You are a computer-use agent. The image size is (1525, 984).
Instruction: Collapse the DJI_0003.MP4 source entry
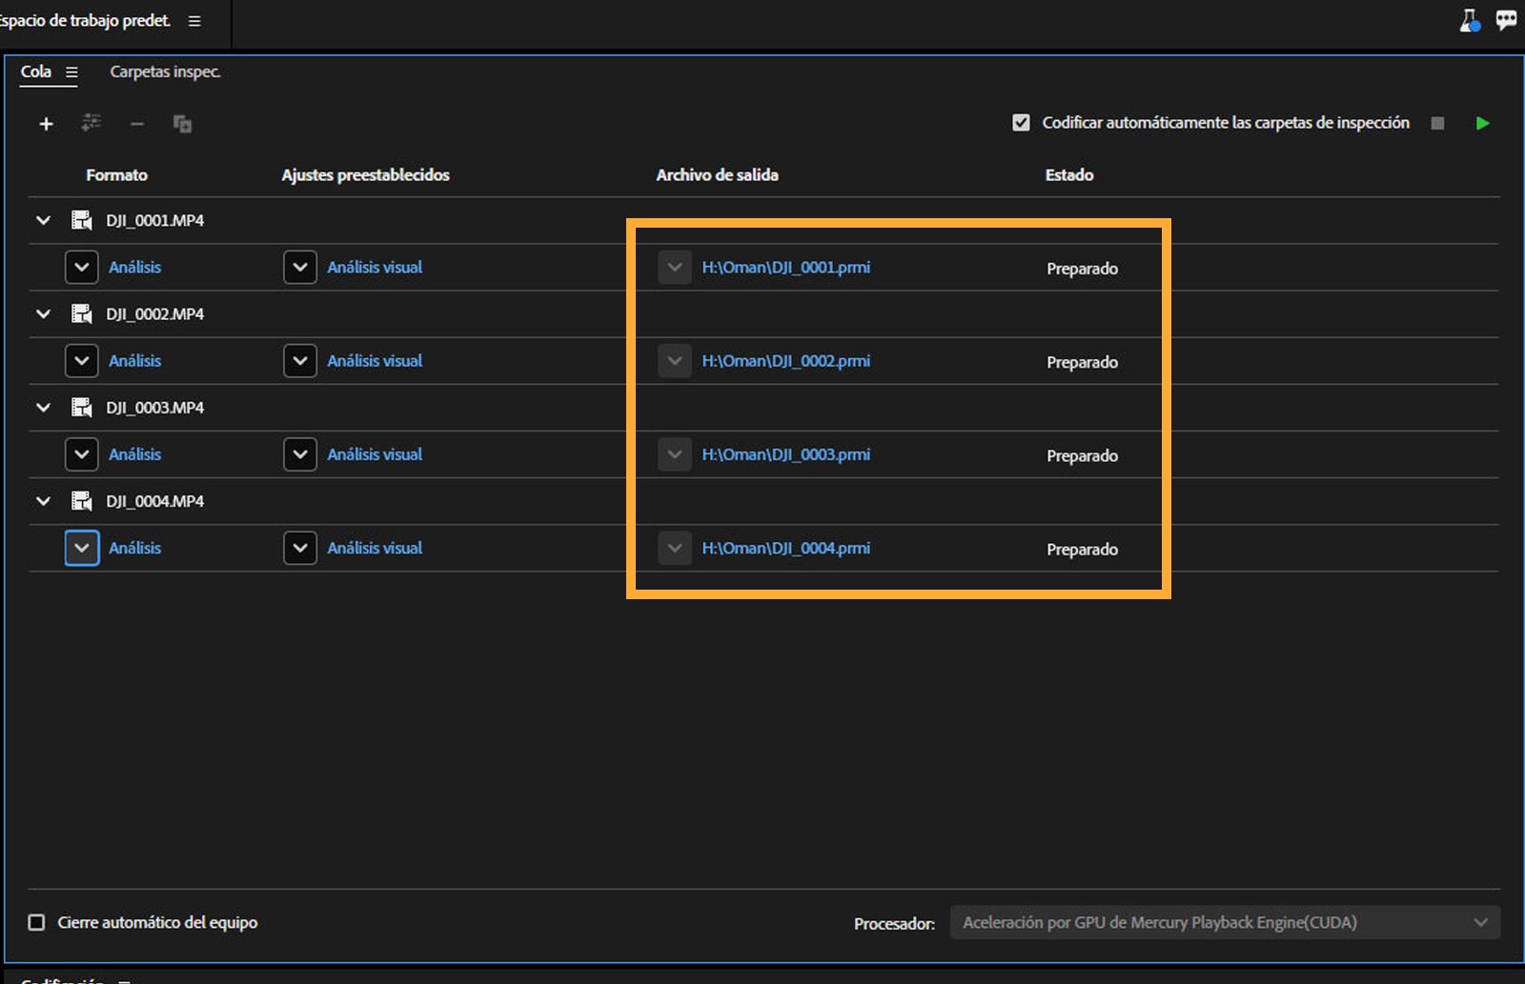coord(43,408)
